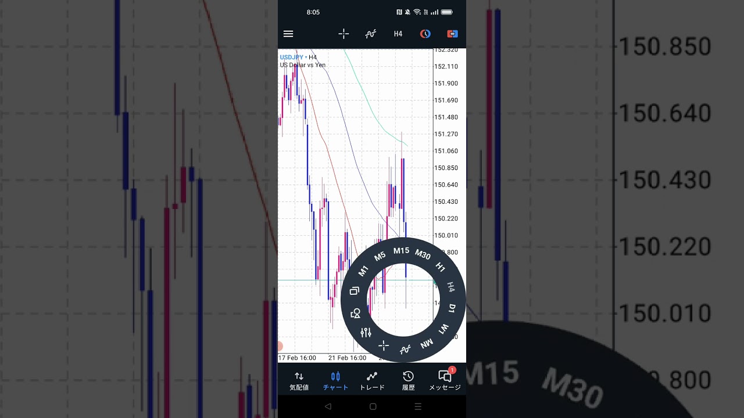Activate crosshair tool in top toolbar
This screenshot has width=744, height=418.
click(344, 34)
